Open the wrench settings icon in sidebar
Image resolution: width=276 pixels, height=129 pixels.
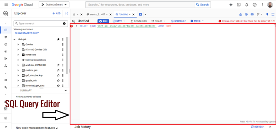click(x=6, y=87)
